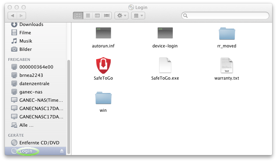Switch to icon view
The width and height of the screenshot is (277, 162).
pos(78,16)
